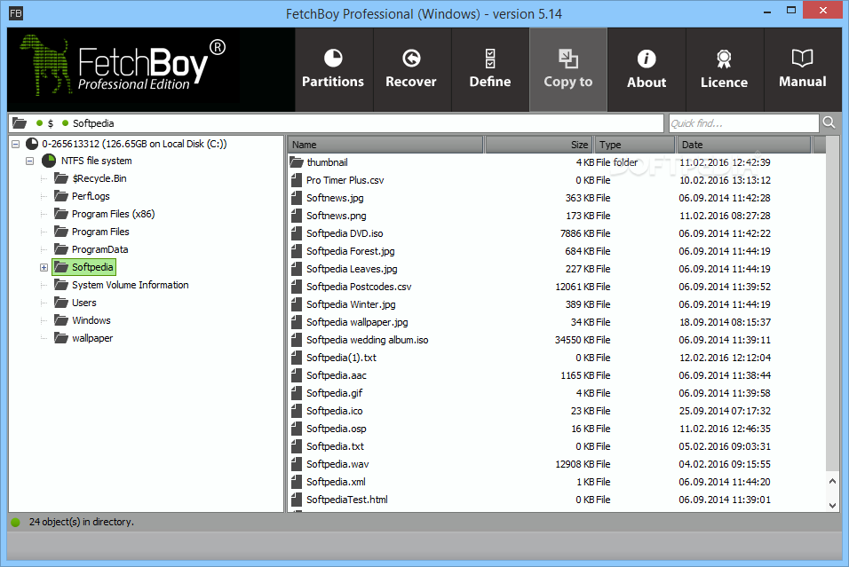The height and width of the screenshot is (567, 849).
Task: Select System Volume Information folder
Action: pos(122,285)
